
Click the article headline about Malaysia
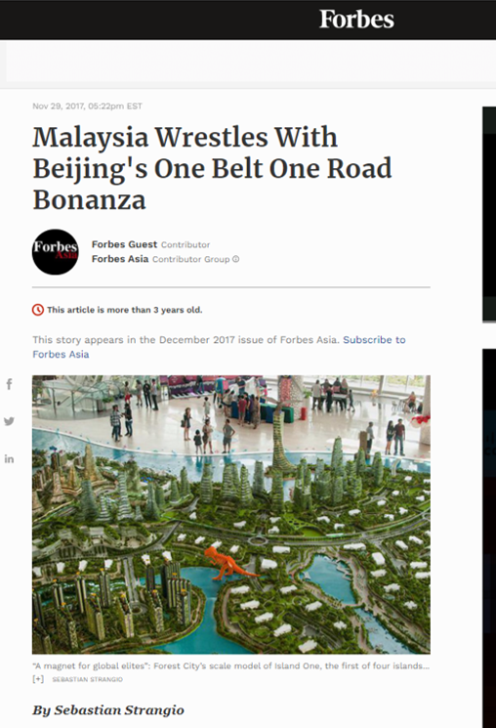tap(212, 168)
